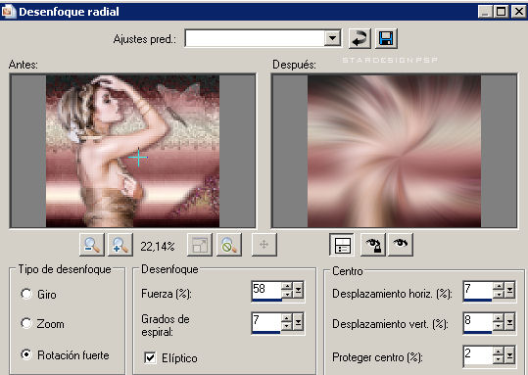Click the fit-to-window preview icon
The width and height of the screenshot is (528, 375).
[200, 245]
